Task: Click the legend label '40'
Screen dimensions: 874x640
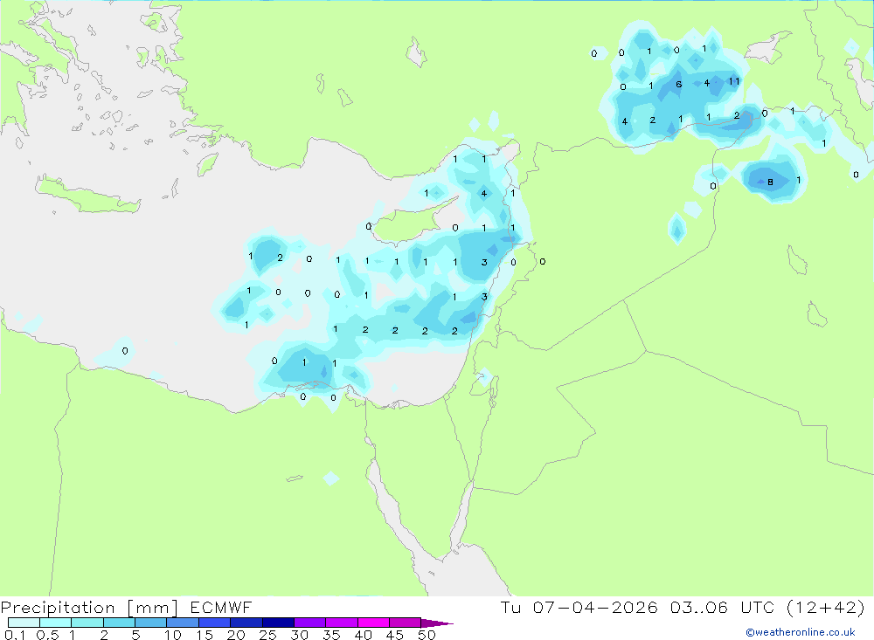Action: 363,635
